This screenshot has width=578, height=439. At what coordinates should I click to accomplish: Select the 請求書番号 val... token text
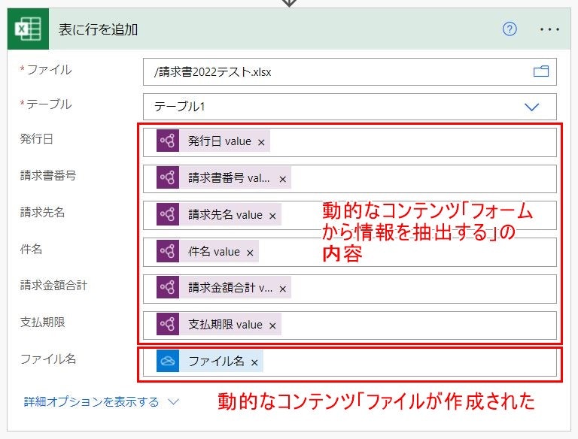click(229, 178)
